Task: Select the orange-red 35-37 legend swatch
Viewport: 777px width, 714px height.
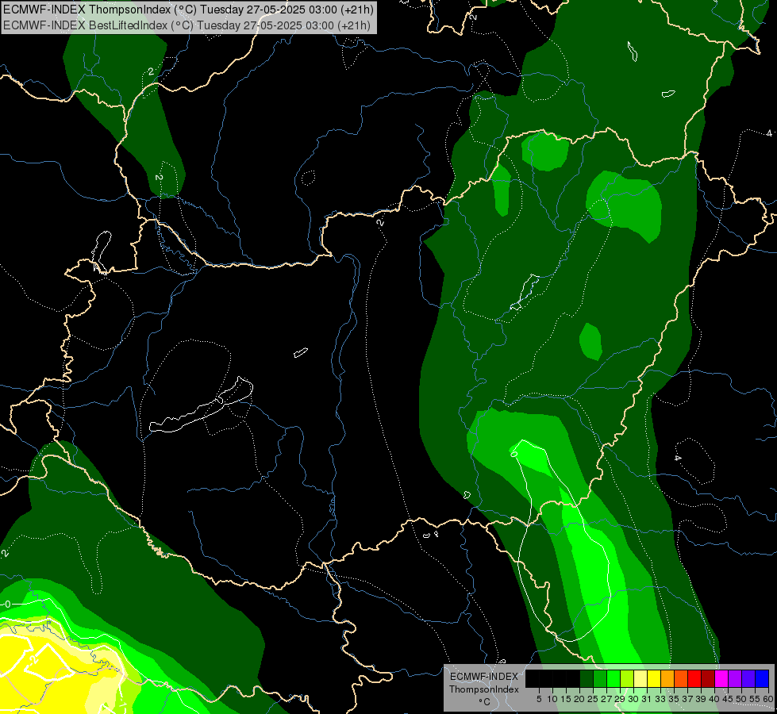Action: (681, 678)
